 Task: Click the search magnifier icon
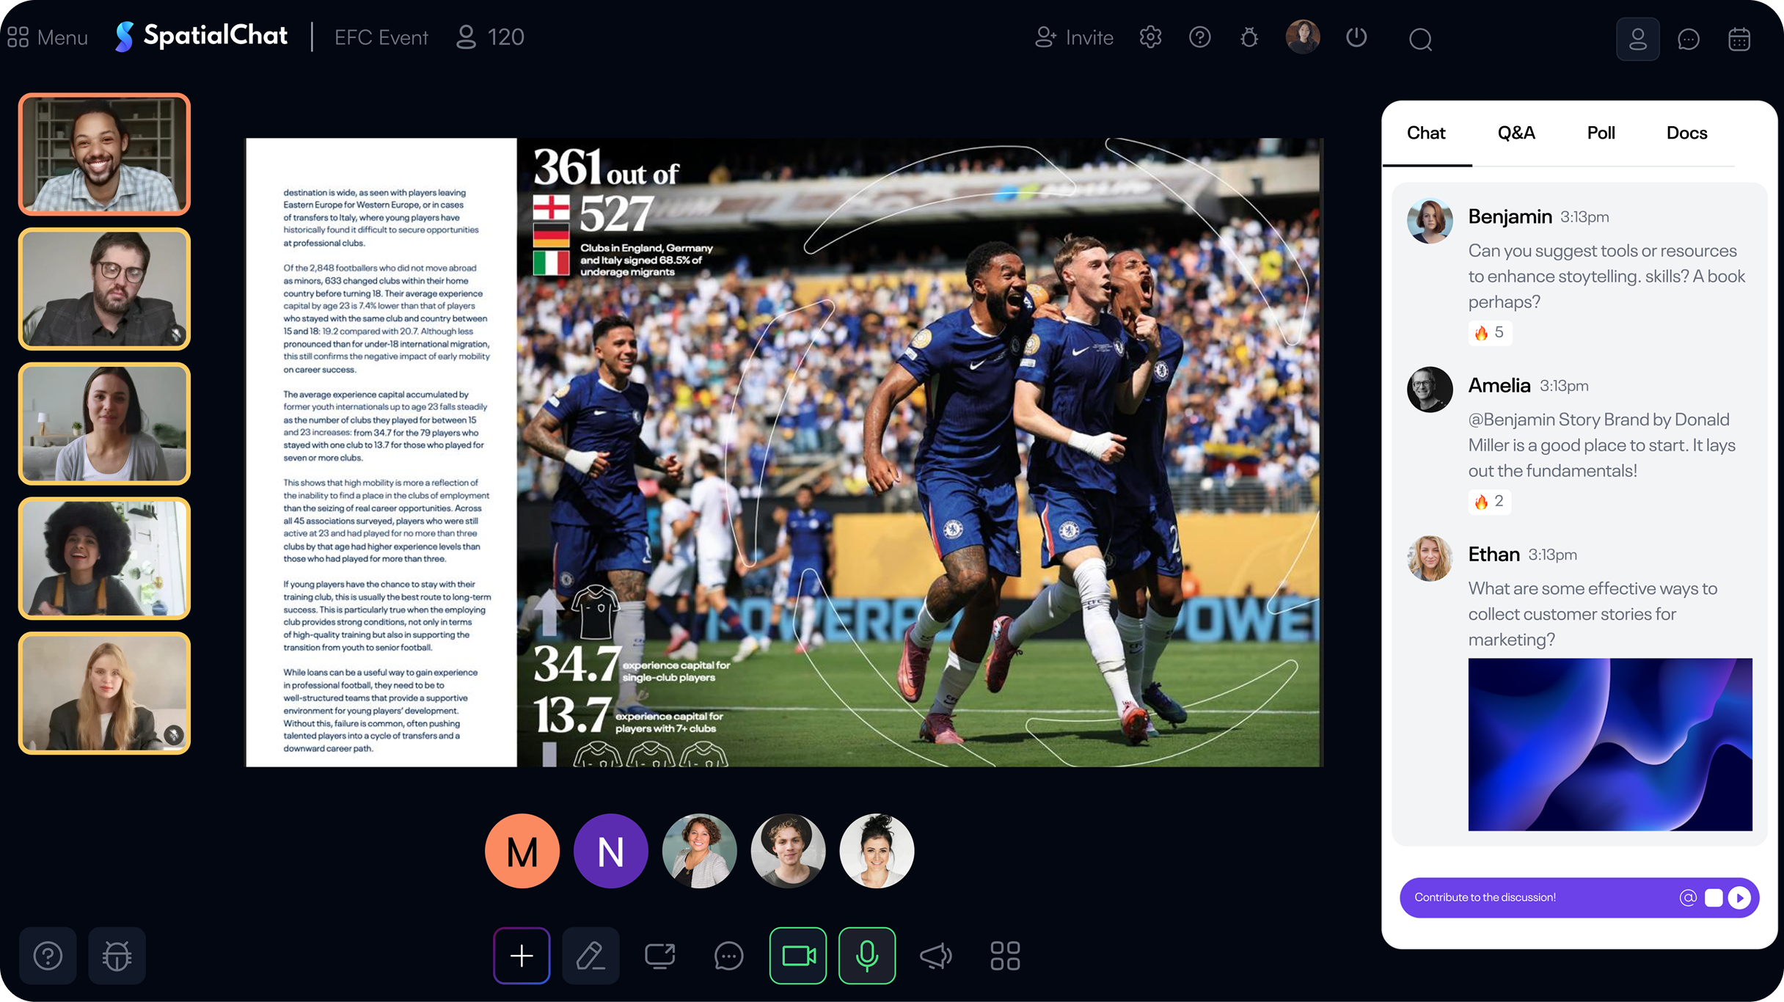pyautogui.click(x=1420, y=39)
